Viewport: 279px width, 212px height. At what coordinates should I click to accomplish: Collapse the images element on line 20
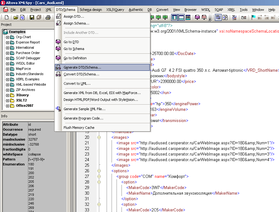[x=99, y=138]
